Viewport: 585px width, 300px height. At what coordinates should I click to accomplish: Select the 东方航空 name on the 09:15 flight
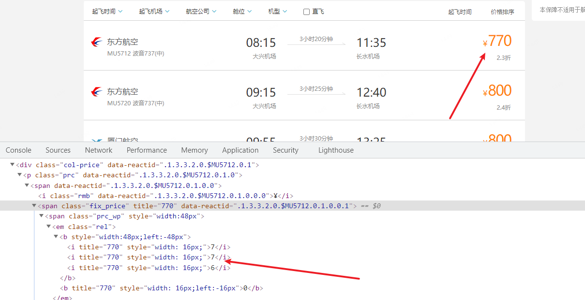(122, 92)
